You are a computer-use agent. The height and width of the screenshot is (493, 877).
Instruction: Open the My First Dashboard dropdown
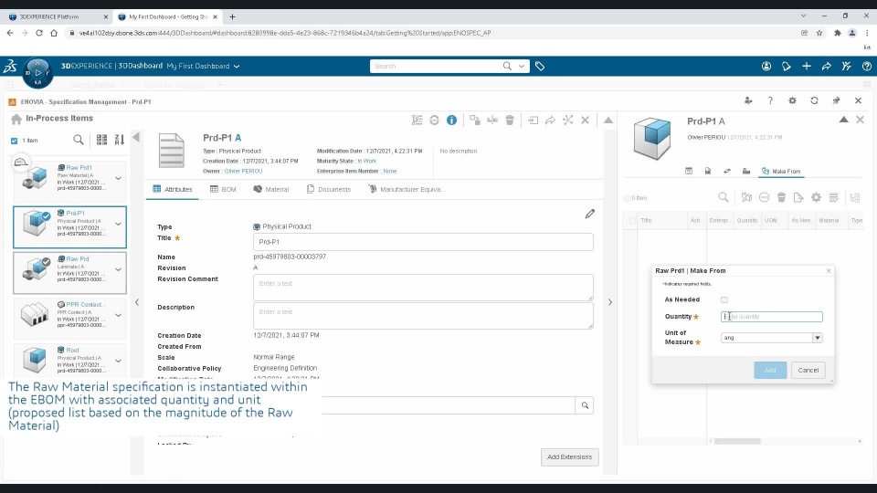tap(237, 67)
